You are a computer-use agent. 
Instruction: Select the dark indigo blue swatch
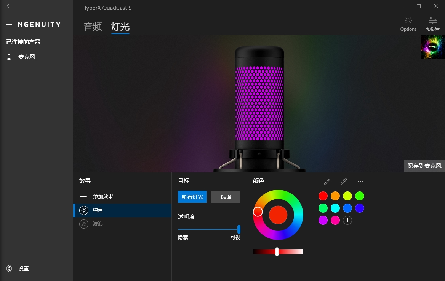360,208
